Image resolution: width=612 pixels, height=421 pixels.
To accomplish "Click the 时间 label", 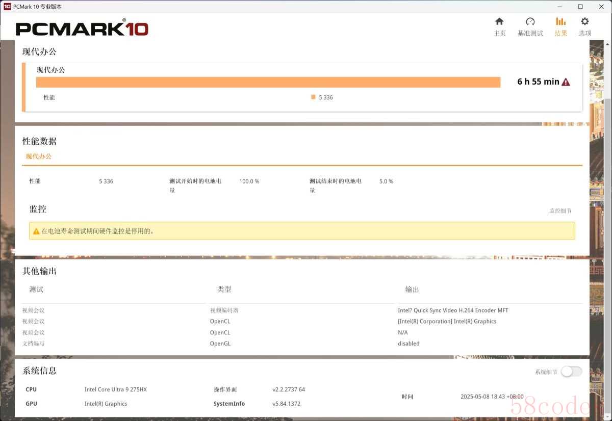I will point(407,397).
